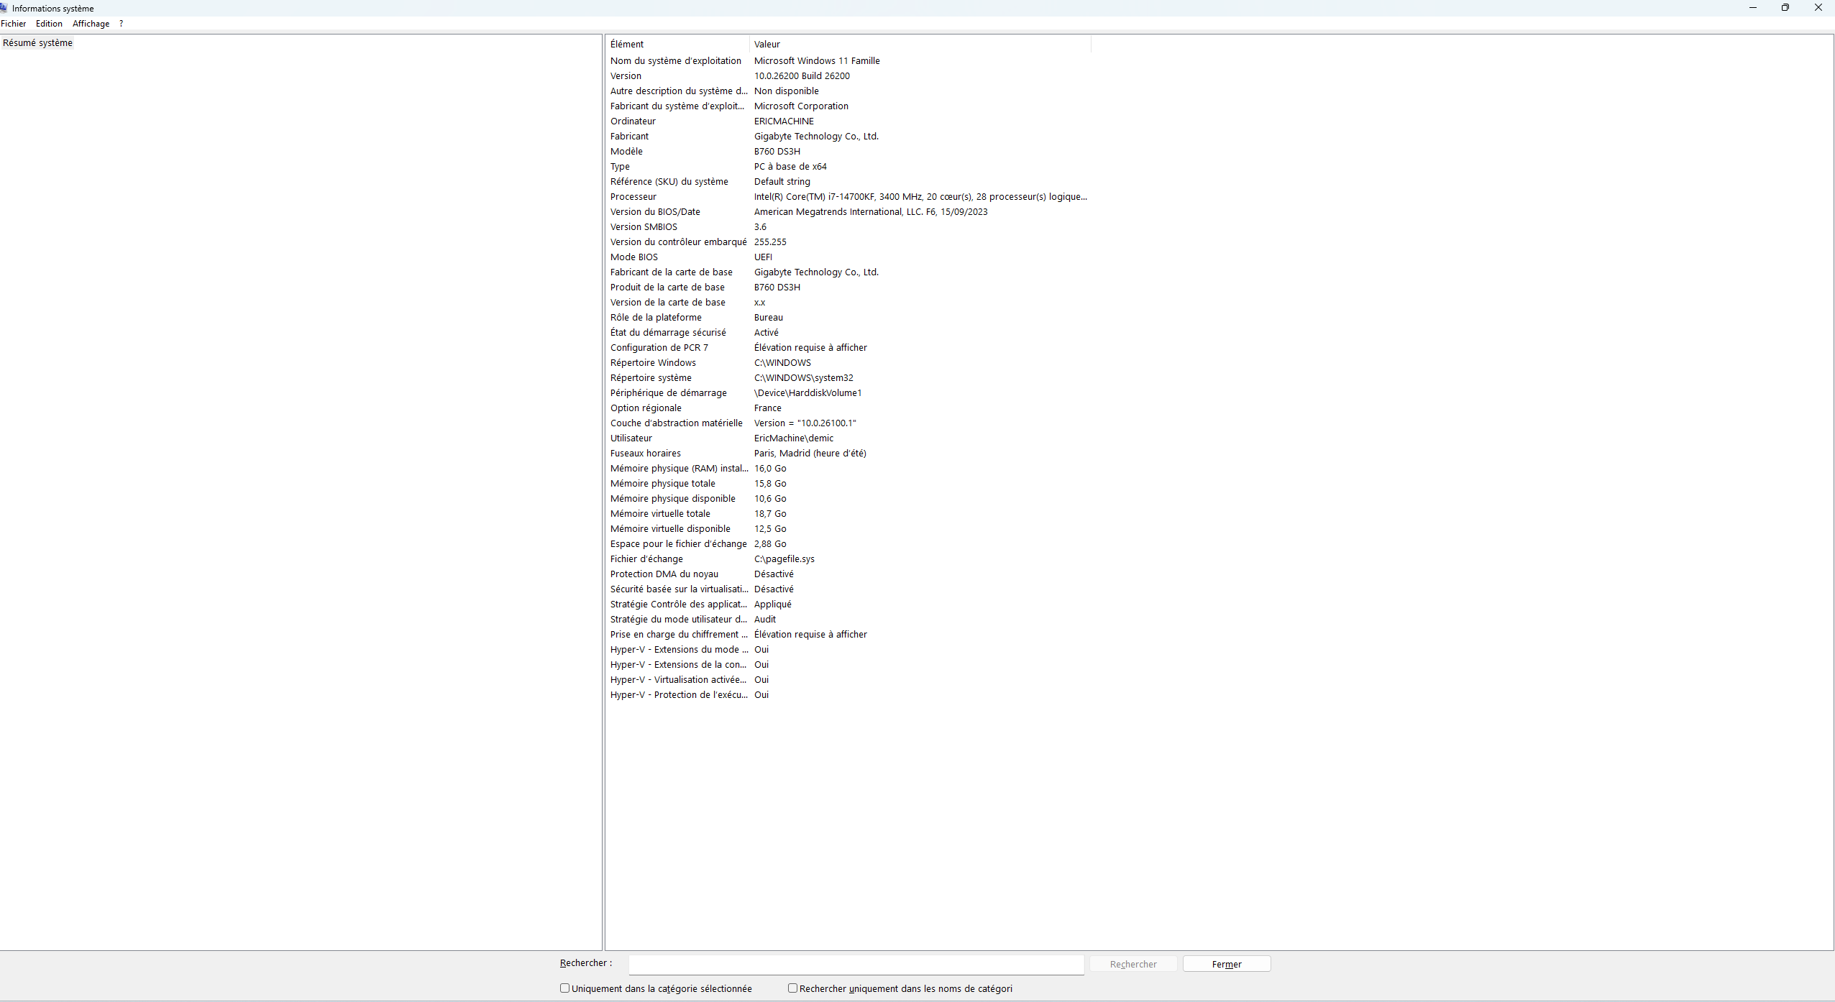Viewport: 1835px width, 1002px height.
Task: Open the Edition menu
Action: pos(49,24)
